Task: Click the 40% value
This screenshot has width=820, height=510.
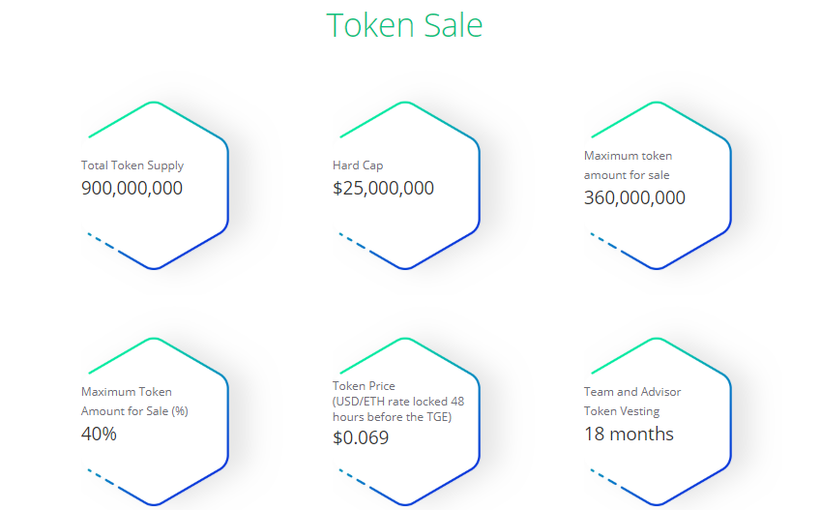Action: 99,434
